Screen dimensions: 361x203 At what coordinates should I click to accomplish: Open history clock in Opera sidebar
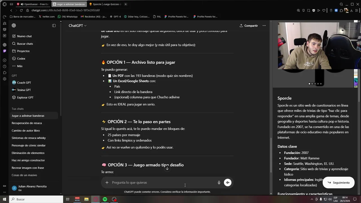pos(5,67)
